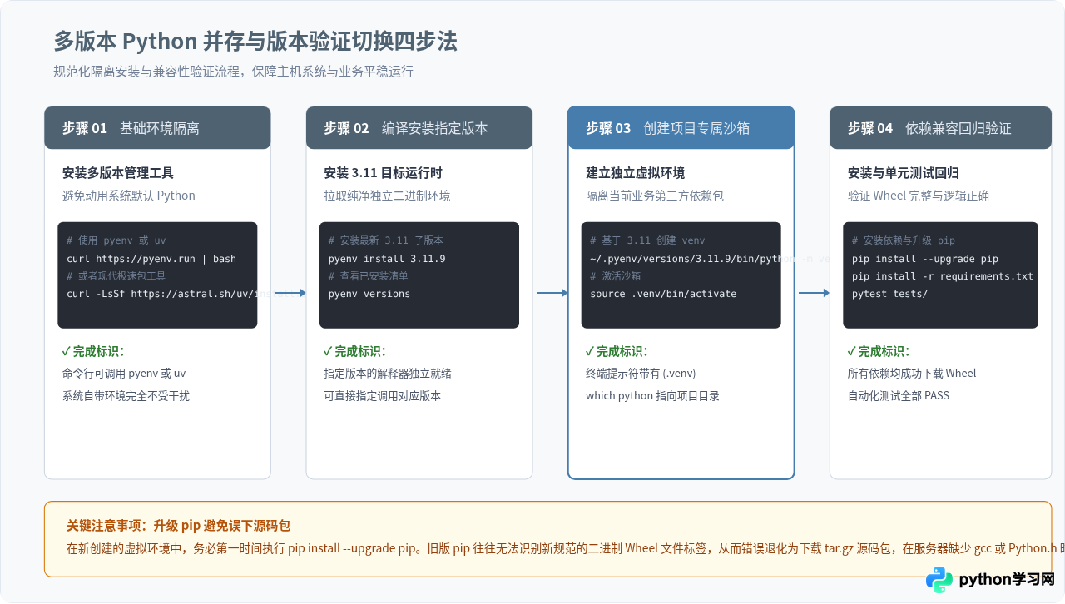The width and height of the screenshot is (1065, 604).
Task: Click the heading 建立独立虚拟环境
Action: pos(636,173)
